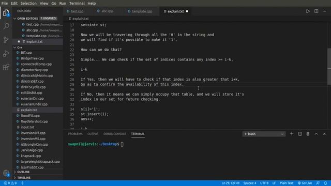331x186 pixels.
Task: Change indentation via Spaces: 4
Action: [250, 183]
